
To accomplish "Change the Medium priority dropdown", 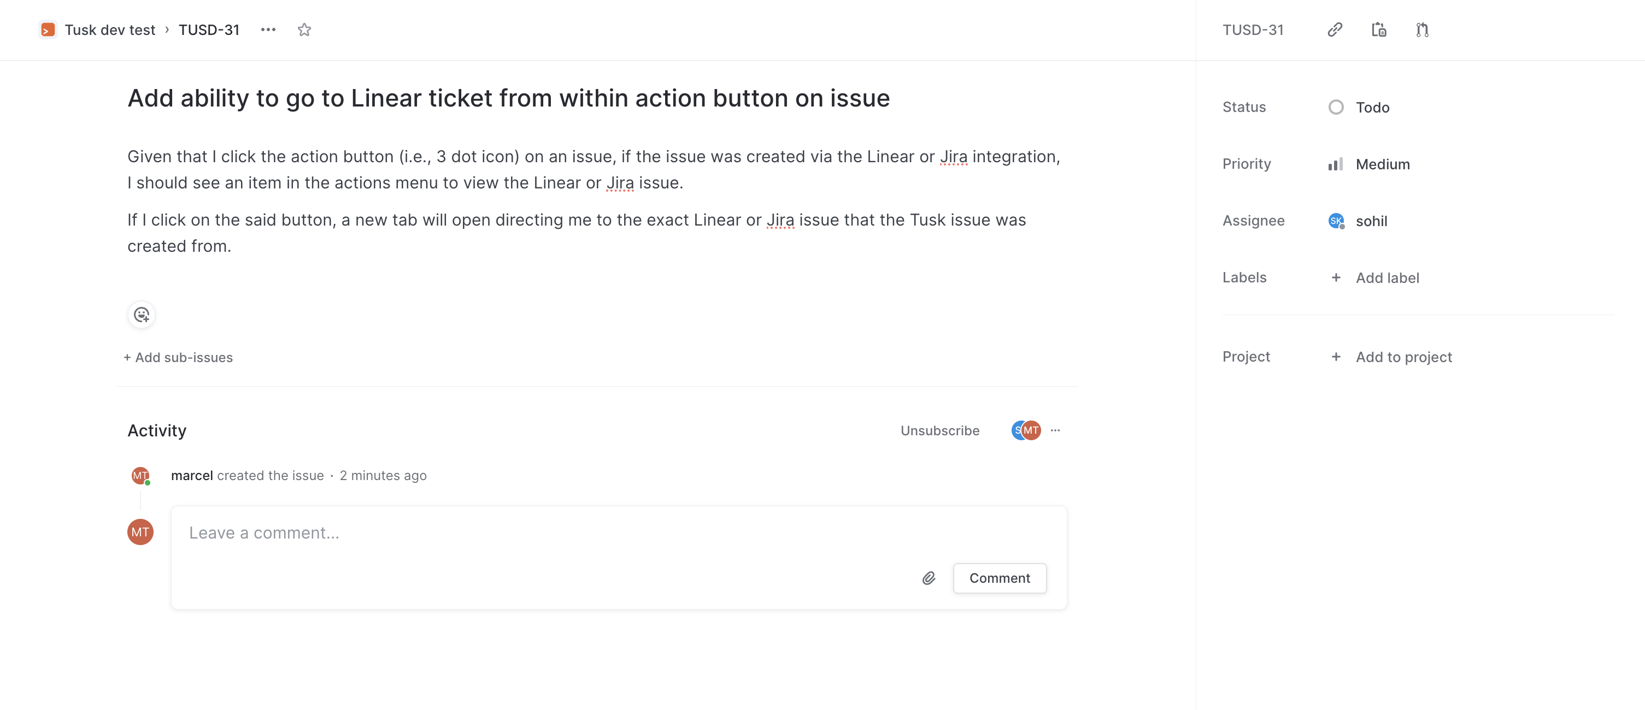I will (1369, 164).
